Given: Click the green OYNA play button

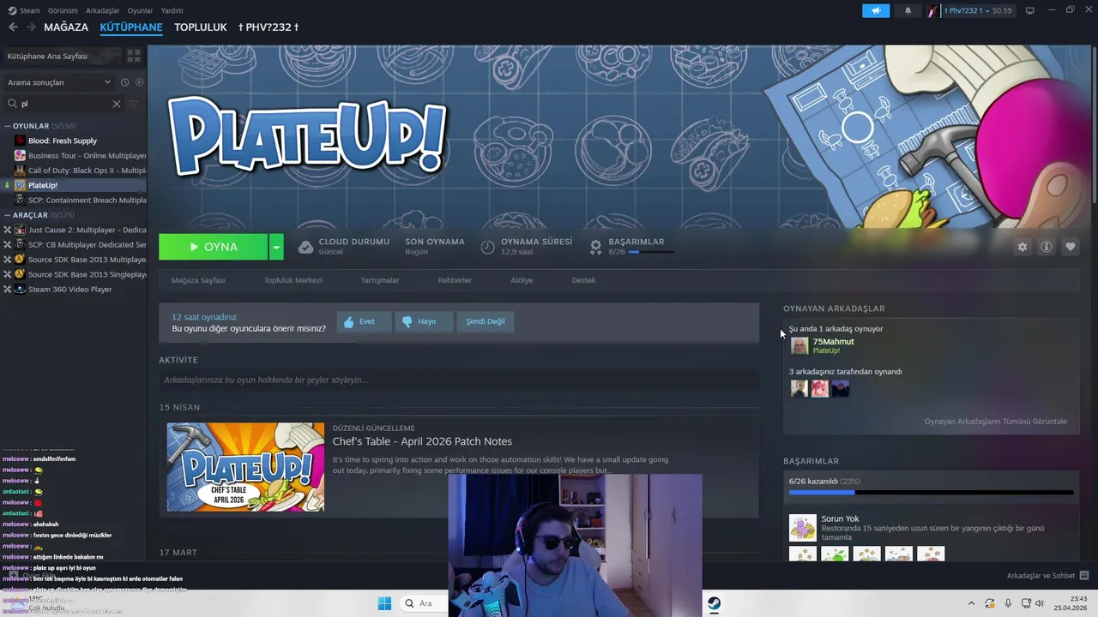Looking at the screenshot, I should click(x=213, y=247).
